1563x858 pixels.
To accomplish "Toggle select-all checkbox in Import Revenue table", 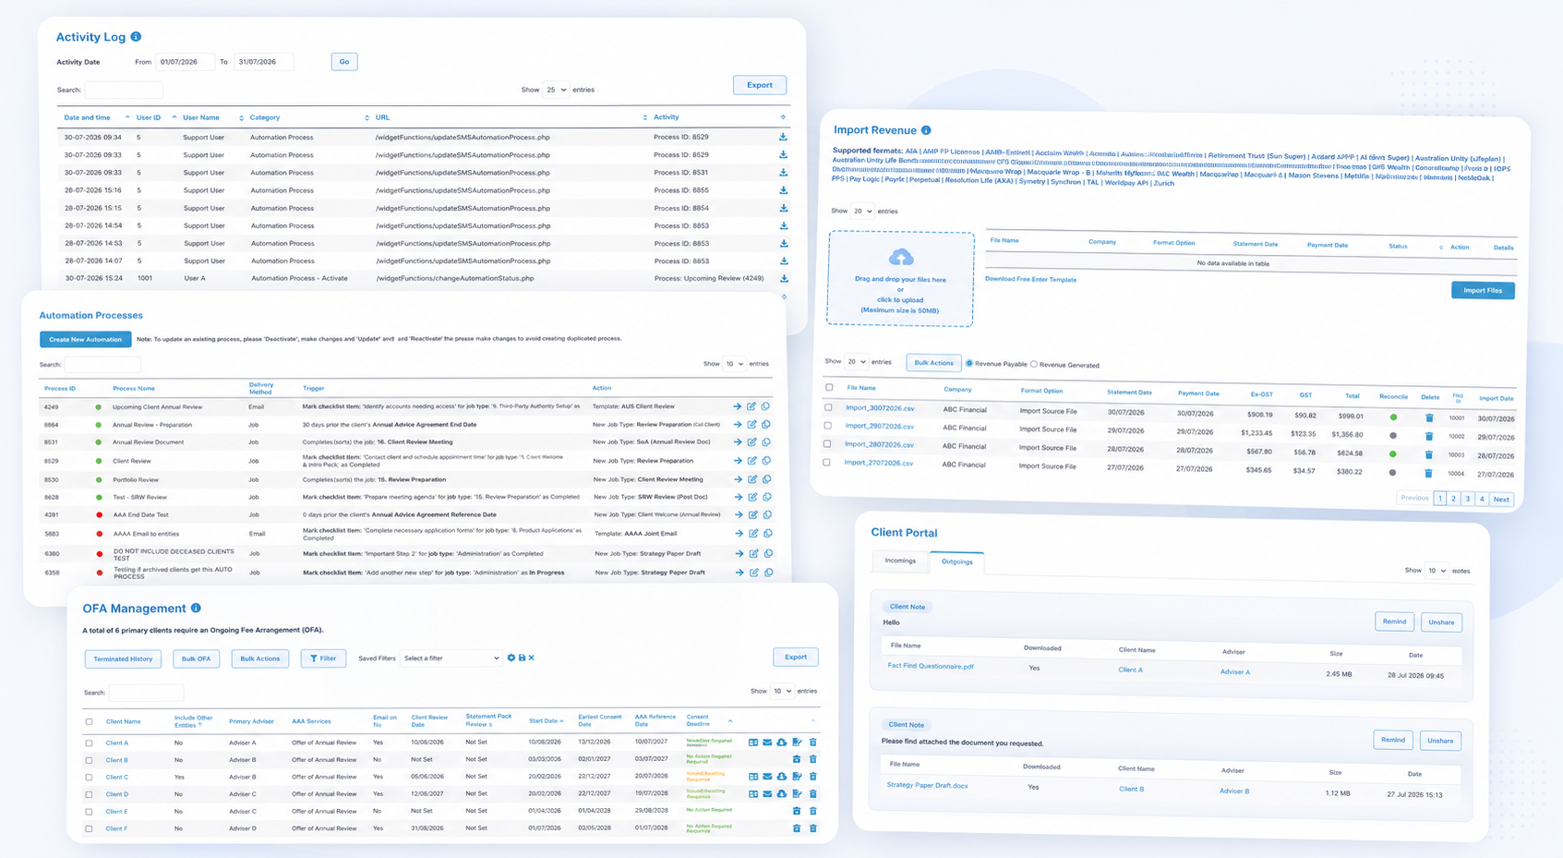I will click(829, 388).
